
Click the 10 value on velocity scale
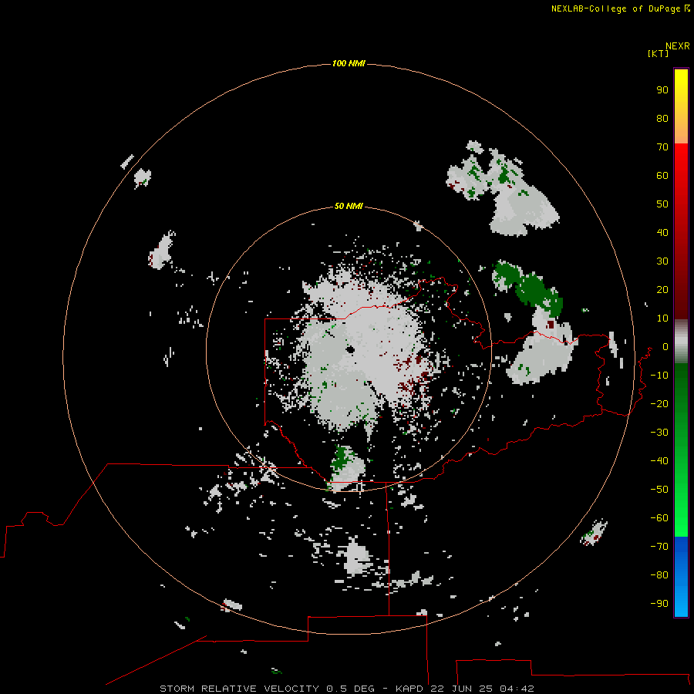point(662,318)
